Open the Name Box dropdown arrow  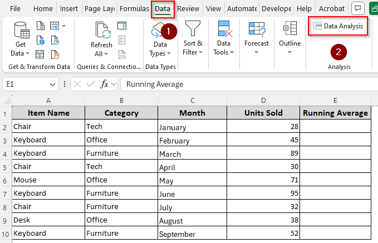(x=53, y=84)
